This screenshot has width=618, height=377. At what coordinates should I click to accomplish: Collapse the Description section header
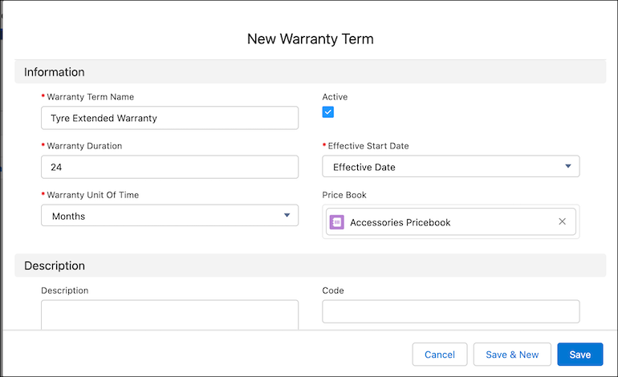(55, 266)
